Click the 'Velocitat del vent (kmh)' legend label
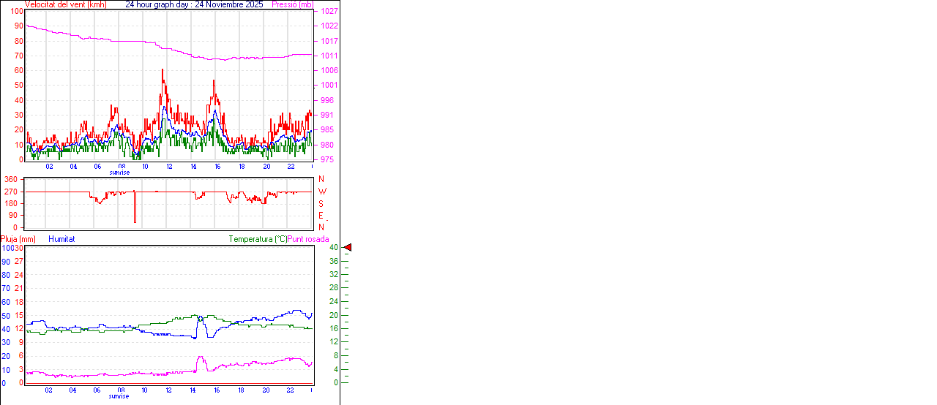 point(65,4)
